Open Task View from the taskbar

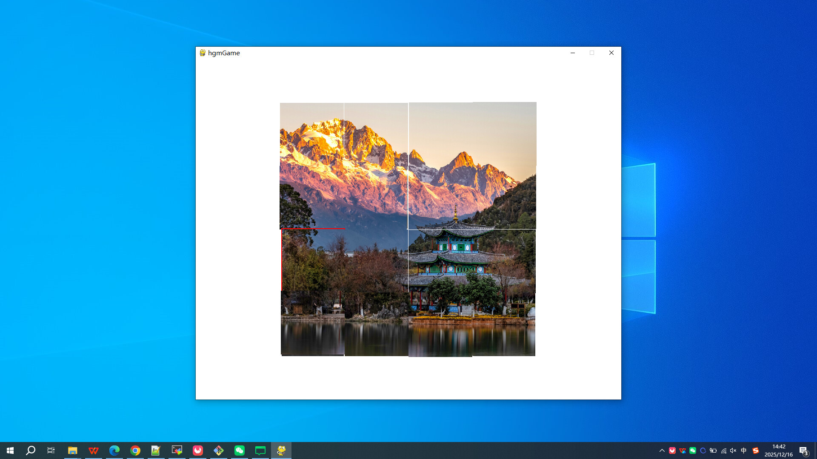(x=51, y=450)
